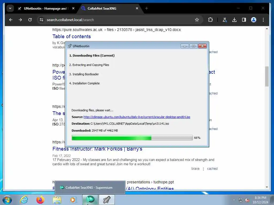This screenshot has height=205, width=274.
Task: Open the Fitness Instructor: Mark Forkos result
Action: tap(97, 149)
